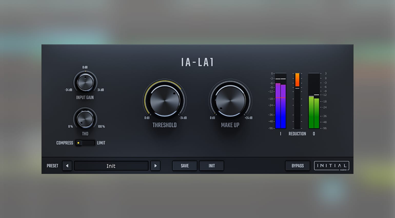Screen dimensions: 395x218
Task: Click the Initial Audio logo
Action: point(332,166)
